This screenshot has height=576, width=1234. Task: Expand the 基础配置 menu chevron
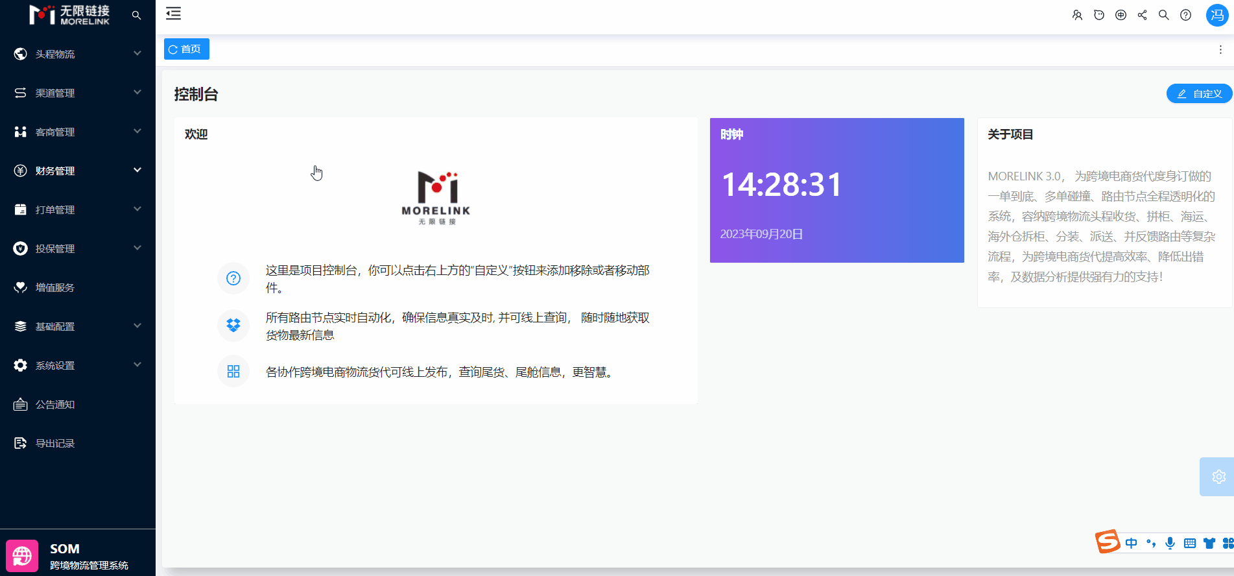click(x=137, y=326)
